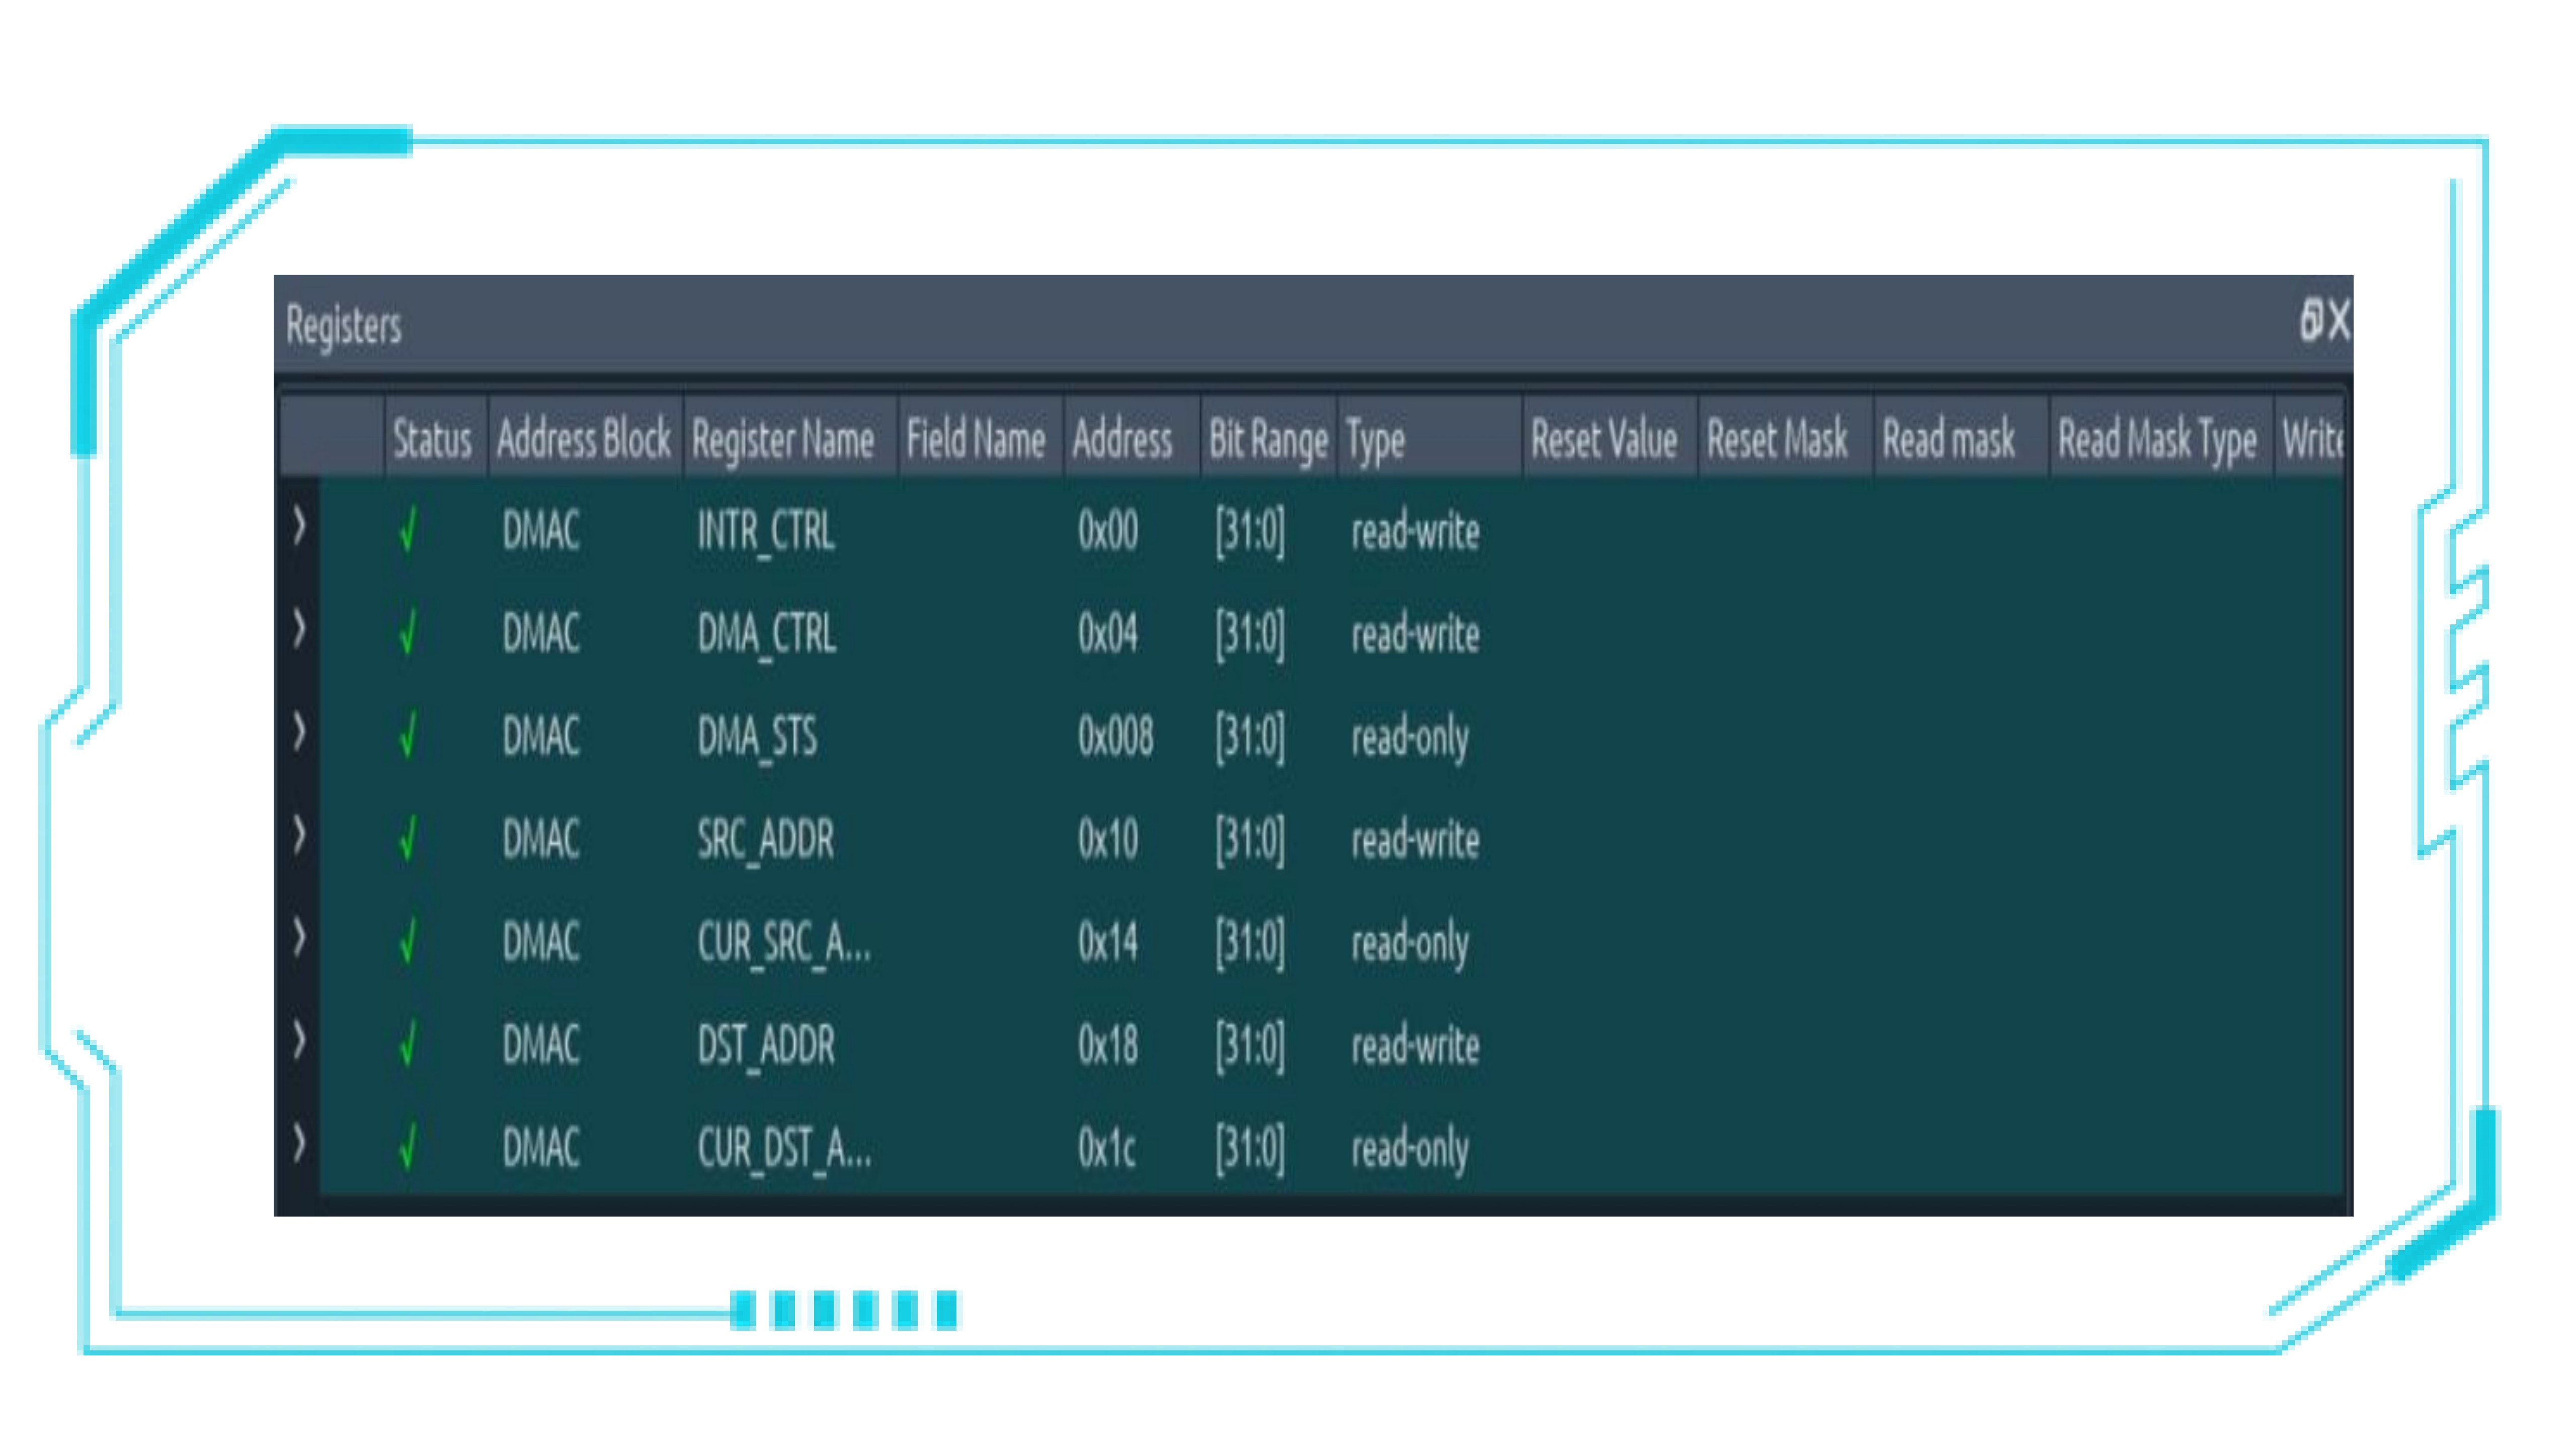
Task: Close the Registers panel
Action: [2339, 321]
